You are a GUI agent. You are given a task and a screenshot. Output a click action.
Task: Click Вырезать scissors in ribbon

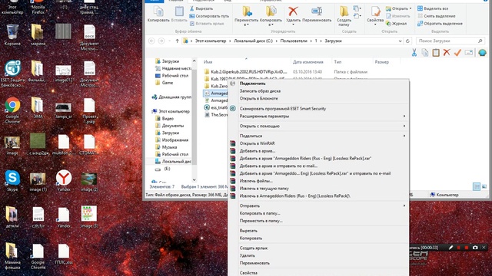pos(201,8)
